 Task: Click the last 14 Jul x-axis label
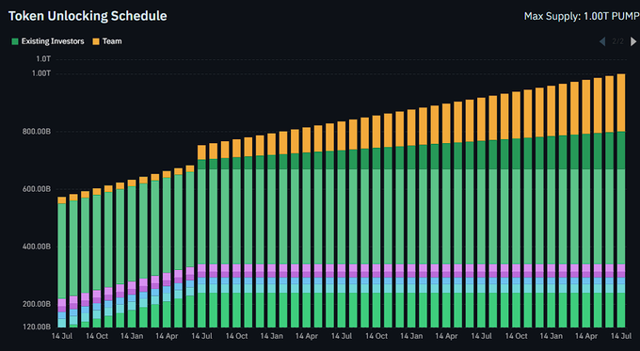tap(621, 336)
